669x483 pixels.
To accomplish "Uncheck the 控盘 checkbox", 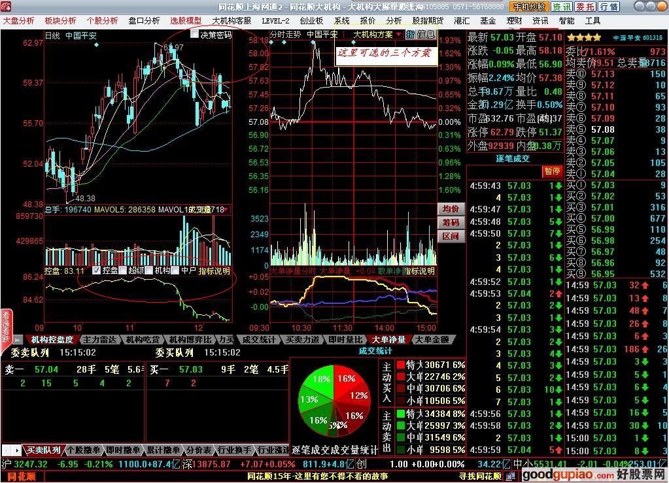I will tap(96, 271).
